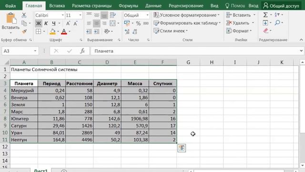Click the text orientation icon
The image size is (305, 172).
[x=107, y=31]
